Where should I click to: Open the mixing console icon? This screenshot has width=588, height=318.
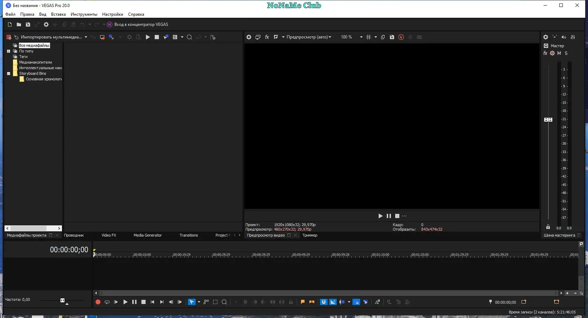tap(573, 37)
